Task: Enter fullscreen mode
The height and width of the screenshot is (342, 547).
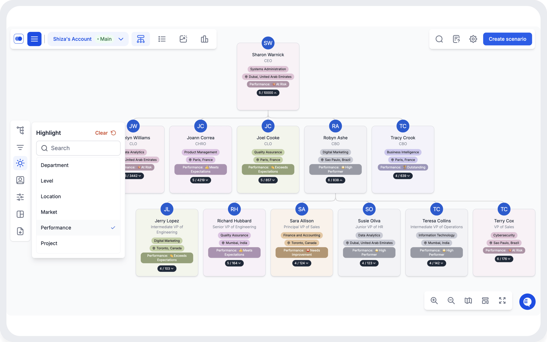Action: (502, 301)
